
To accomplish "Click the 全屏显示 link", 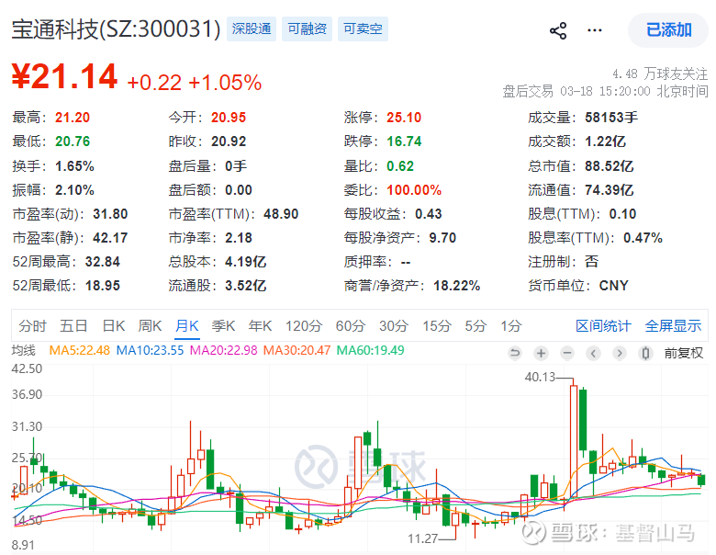I will (673, 326).
